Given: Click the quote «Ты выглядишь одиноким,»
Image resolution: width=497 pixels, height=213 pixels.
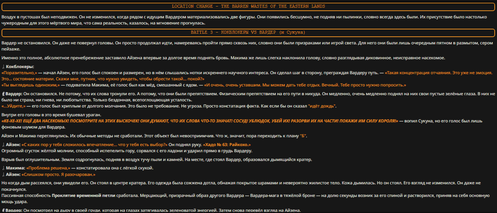Looking at the screenshot, I should coord(31,85).
